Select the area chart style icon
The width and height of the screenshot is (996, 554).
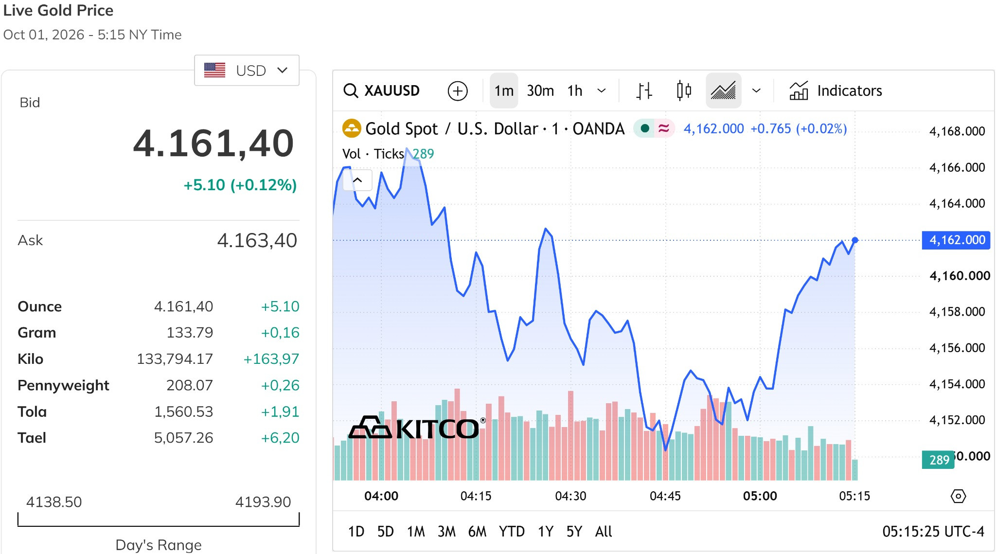pos(723,90)
